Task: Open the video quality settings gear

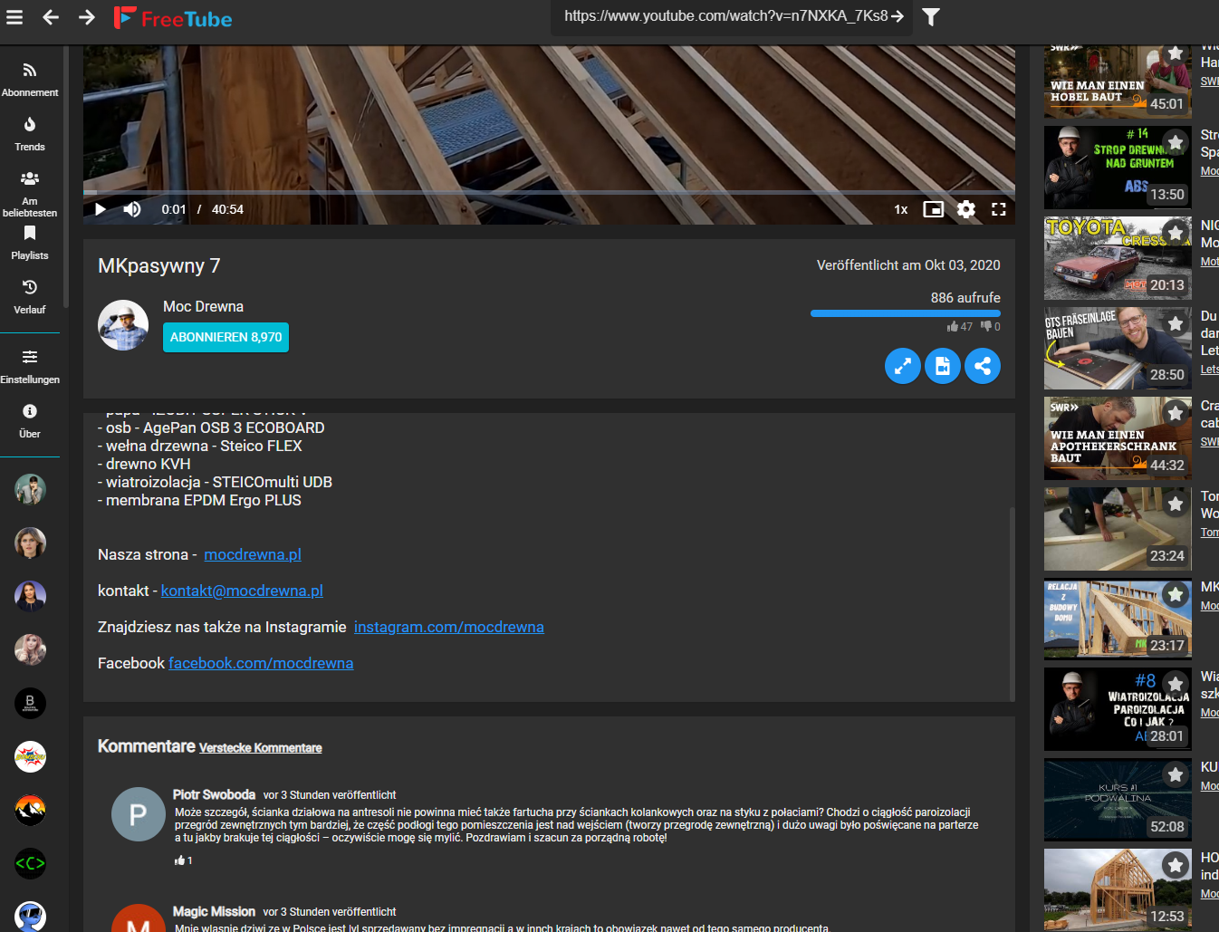Action: (965, 209)
